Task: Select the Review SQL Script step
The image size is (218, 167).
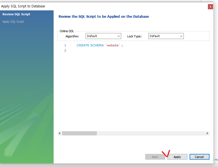Action: (x=16, y=14)
